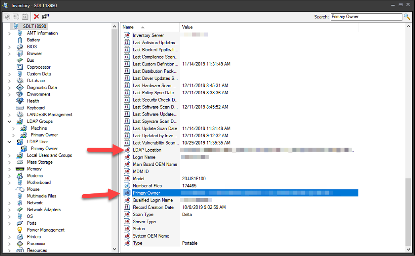Image resolution: width=415 pixels, height=256 pixels.
Task: Click inside the Search input field
Action: (x=366, y=17)
